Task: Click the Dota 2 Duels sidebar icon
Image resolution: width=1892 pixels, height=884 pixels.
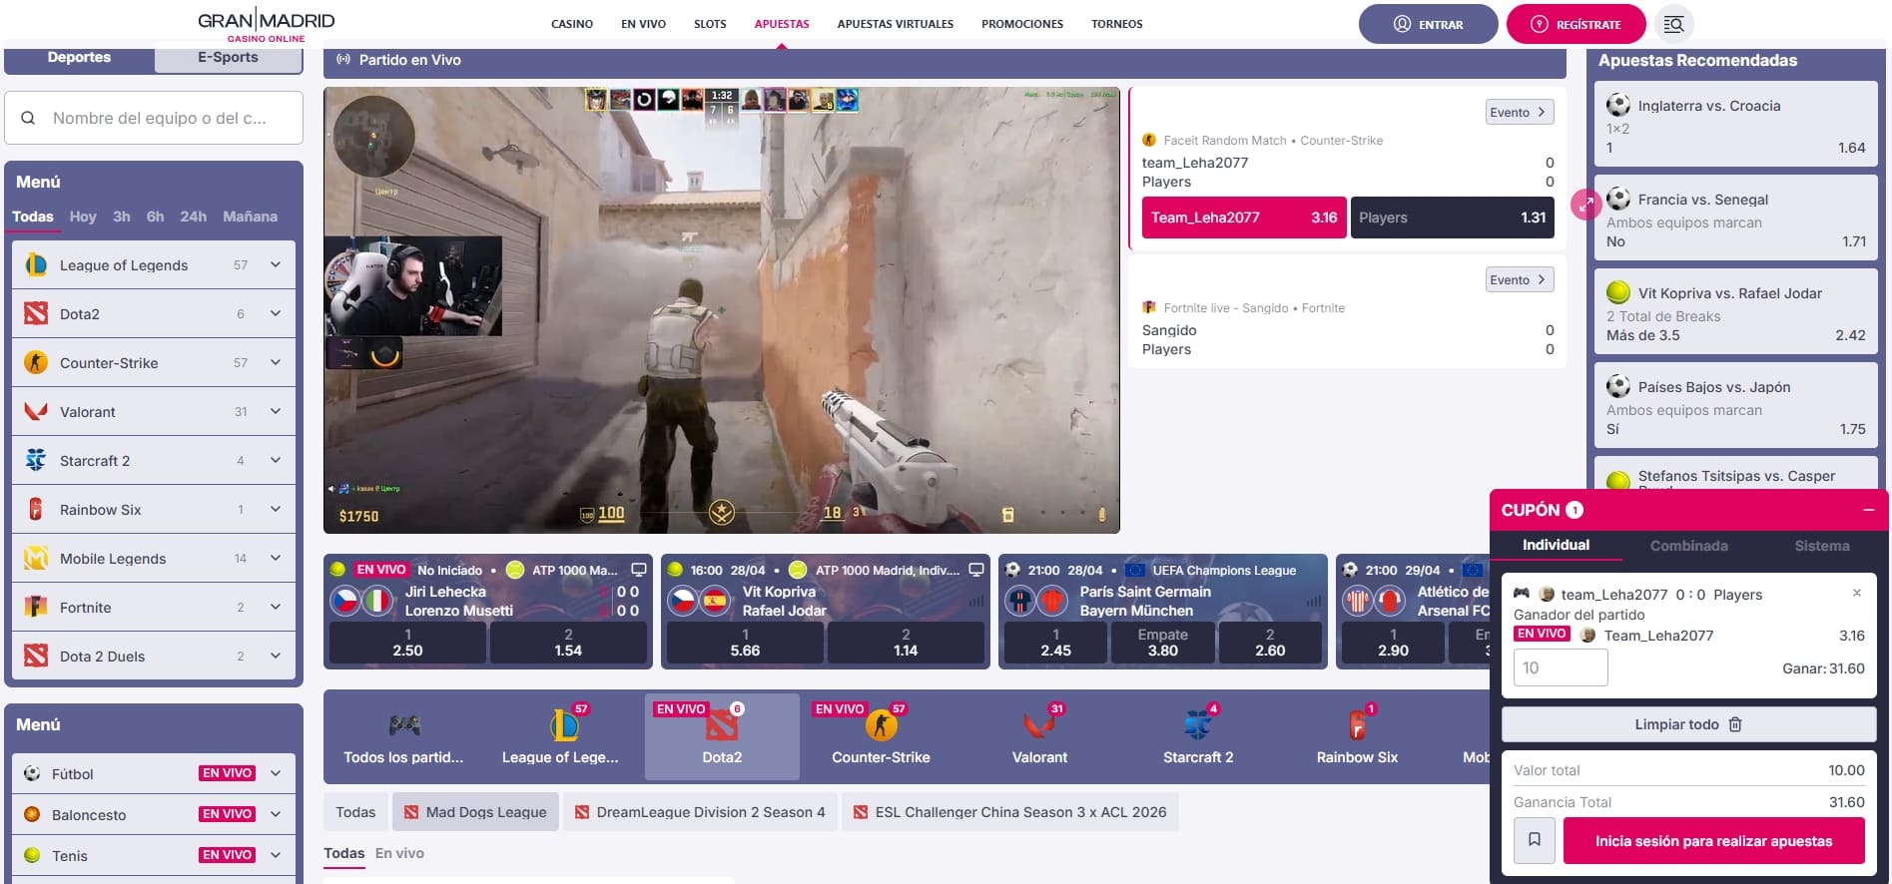Action: [x=36, y=657]
